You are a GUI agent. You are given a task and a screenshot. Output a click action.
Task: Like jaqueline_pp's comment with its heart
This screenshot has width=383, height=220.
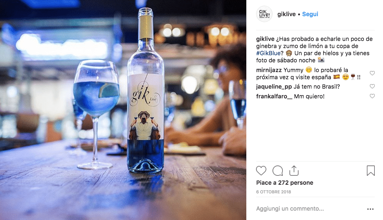(372, 86)
